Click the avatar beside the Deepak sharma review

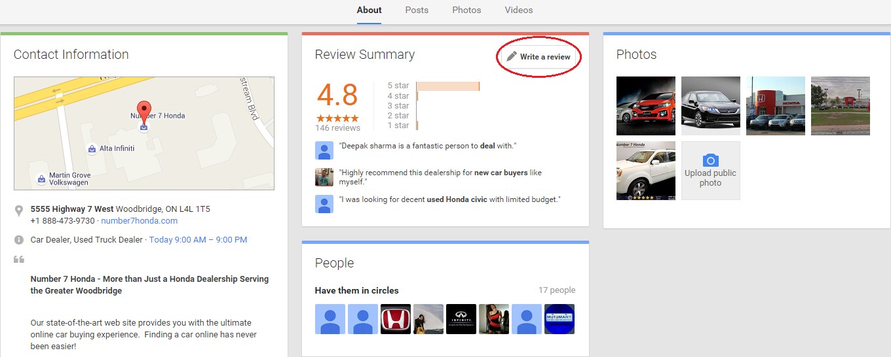pyautogui.click(x=324, y=151)
